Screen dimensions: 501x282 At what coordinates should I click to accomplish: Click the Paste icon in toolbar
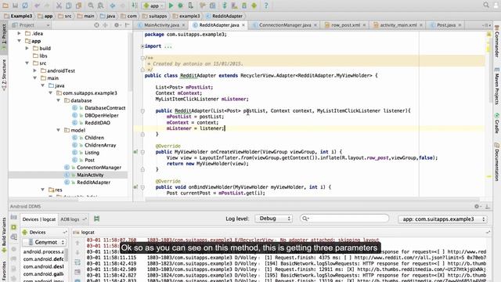point(78,5)
